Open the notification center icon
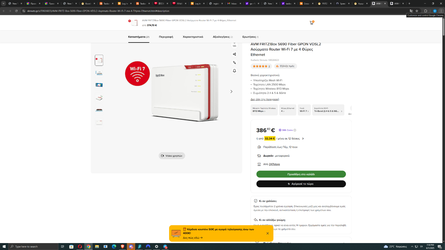The height and width of the screenshot is (250, 445). tap(440, 246)
